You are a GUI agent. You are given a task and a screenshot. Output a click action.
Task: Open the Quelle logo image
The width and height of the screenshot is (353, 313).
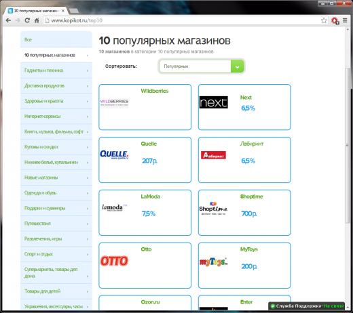(114, 154)
